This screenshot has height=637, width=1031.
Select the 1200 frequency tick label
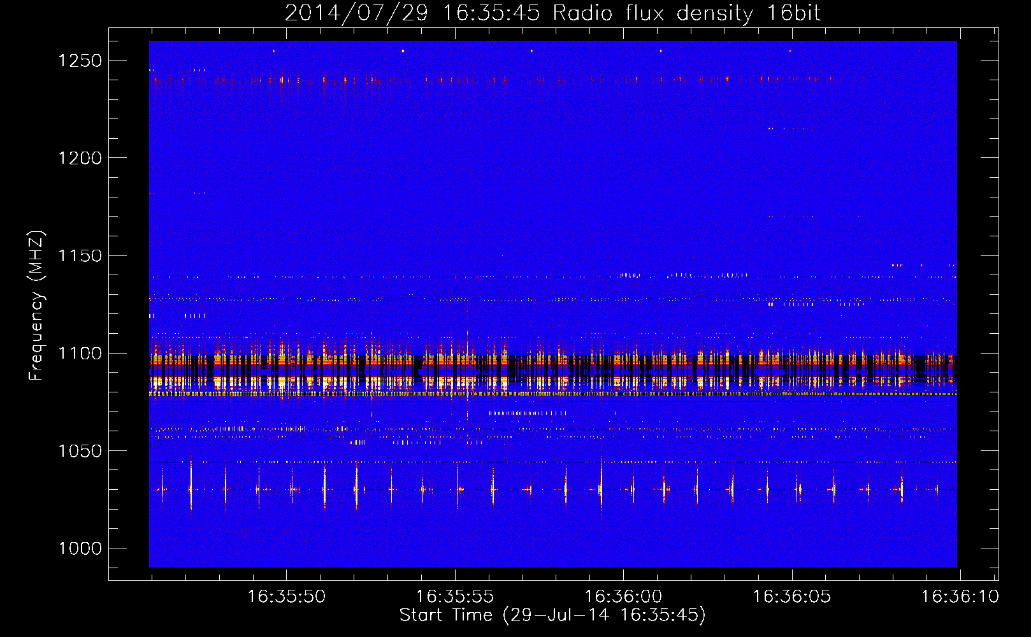coord(80,158)
